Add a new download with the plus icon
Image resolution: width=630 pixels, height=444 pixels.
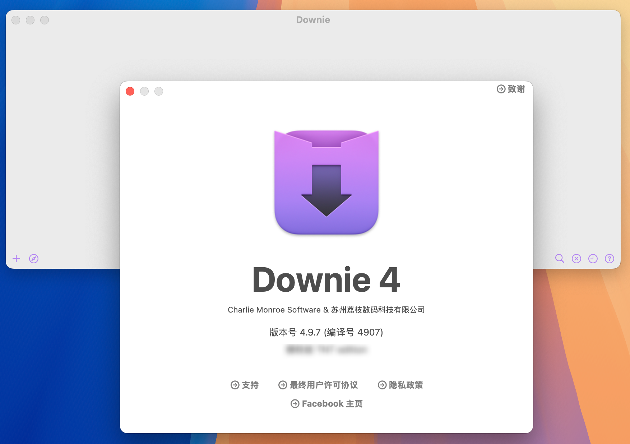click(x=16, y=258)
